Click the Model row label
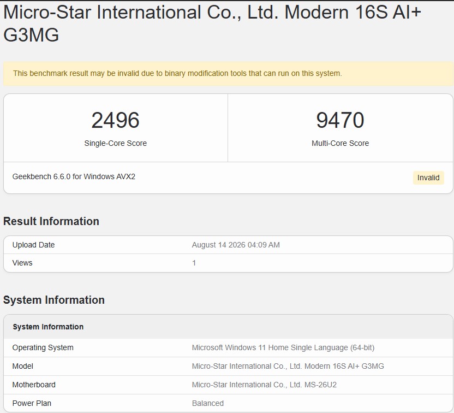The width and height of the screenshot is (454, 413). click(22, 366)
